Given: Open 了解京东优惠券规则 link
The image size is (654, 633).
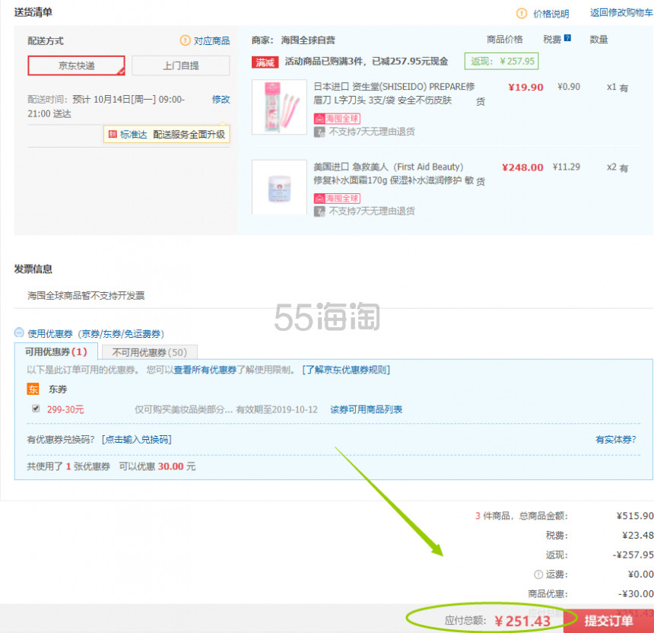Looking at the screenshot, I should tap(346, 370).
